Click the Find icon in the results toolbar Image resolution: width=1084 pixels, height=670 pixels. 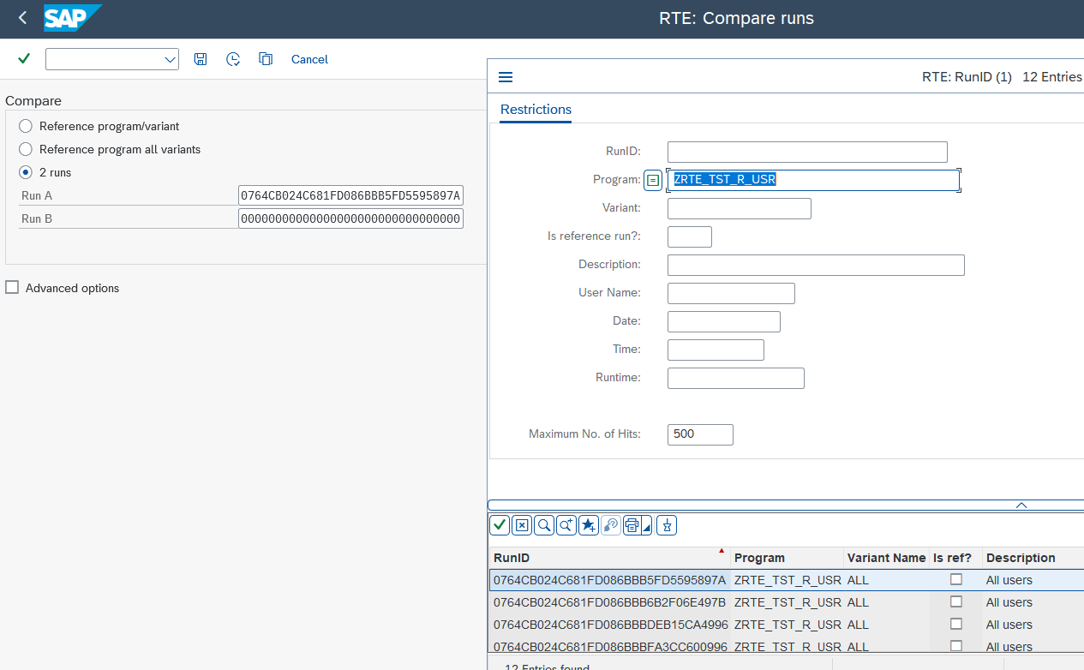pos(543,524)
